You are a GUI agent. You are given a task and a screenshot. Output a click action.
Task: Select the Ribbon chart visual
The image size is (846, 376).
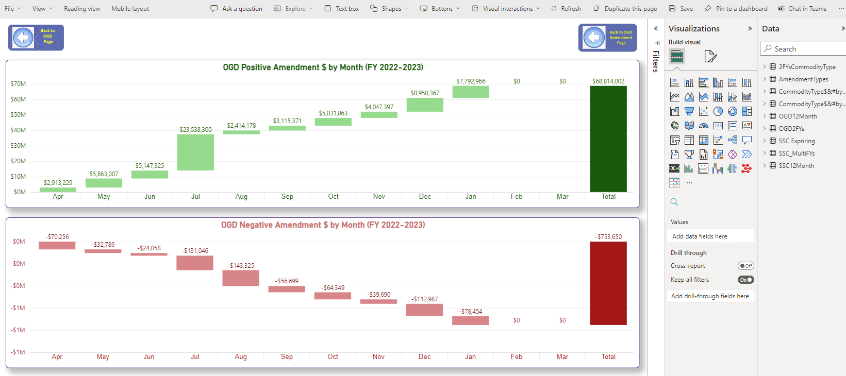point(747,97)
